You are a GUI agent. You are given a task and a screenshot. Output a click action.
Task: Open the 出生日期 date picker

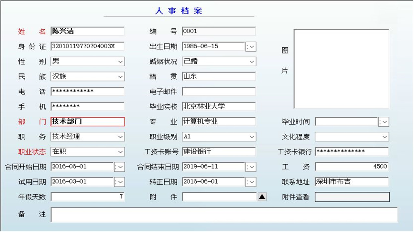pos(251,46)
